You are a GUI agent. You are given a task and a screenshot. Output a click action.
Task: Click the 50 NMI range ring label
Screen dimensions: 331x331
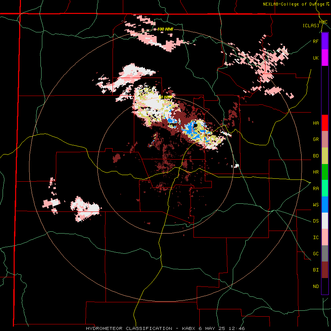[165, 97]
